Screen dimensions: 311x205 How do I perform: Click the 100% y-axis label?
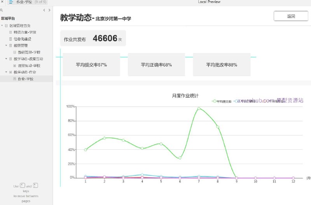pos(70,106)
